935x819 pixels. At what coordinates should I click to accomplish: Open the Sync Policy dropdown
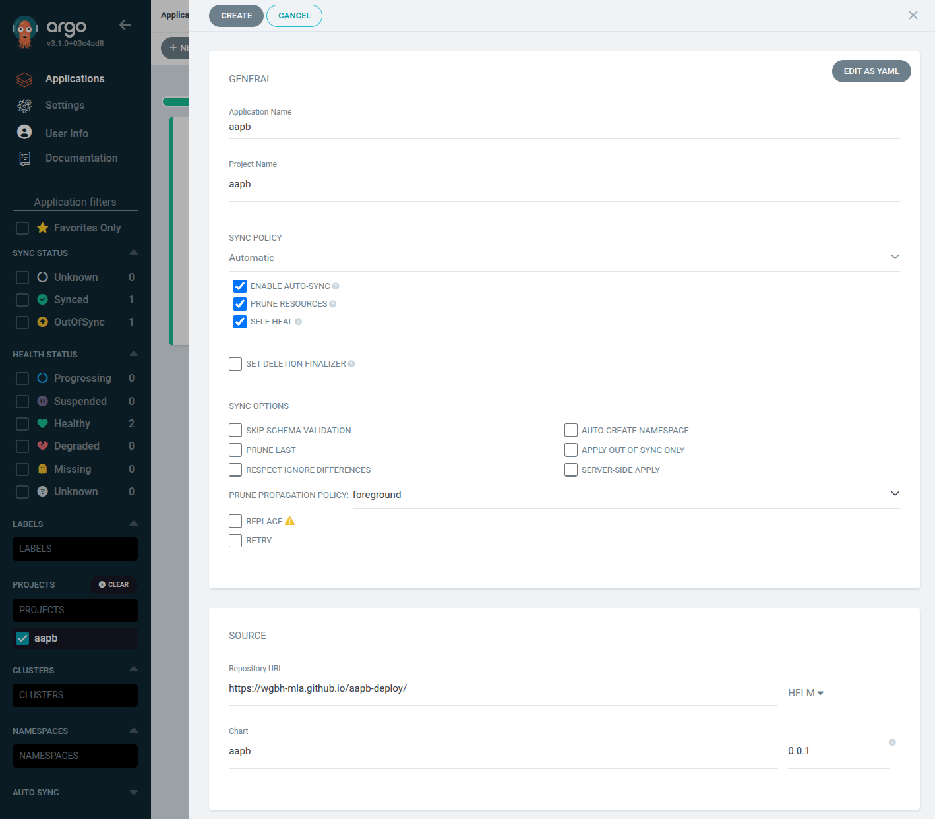point(895,257)
